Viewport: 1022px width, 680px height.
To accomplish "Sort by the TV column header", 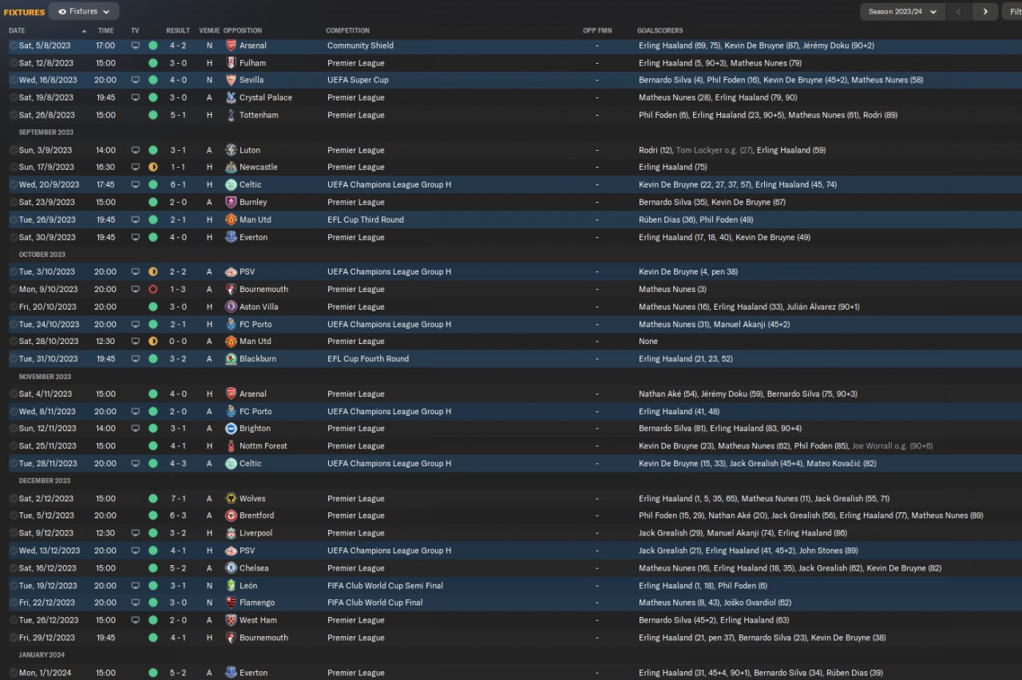I will [135, 30].
